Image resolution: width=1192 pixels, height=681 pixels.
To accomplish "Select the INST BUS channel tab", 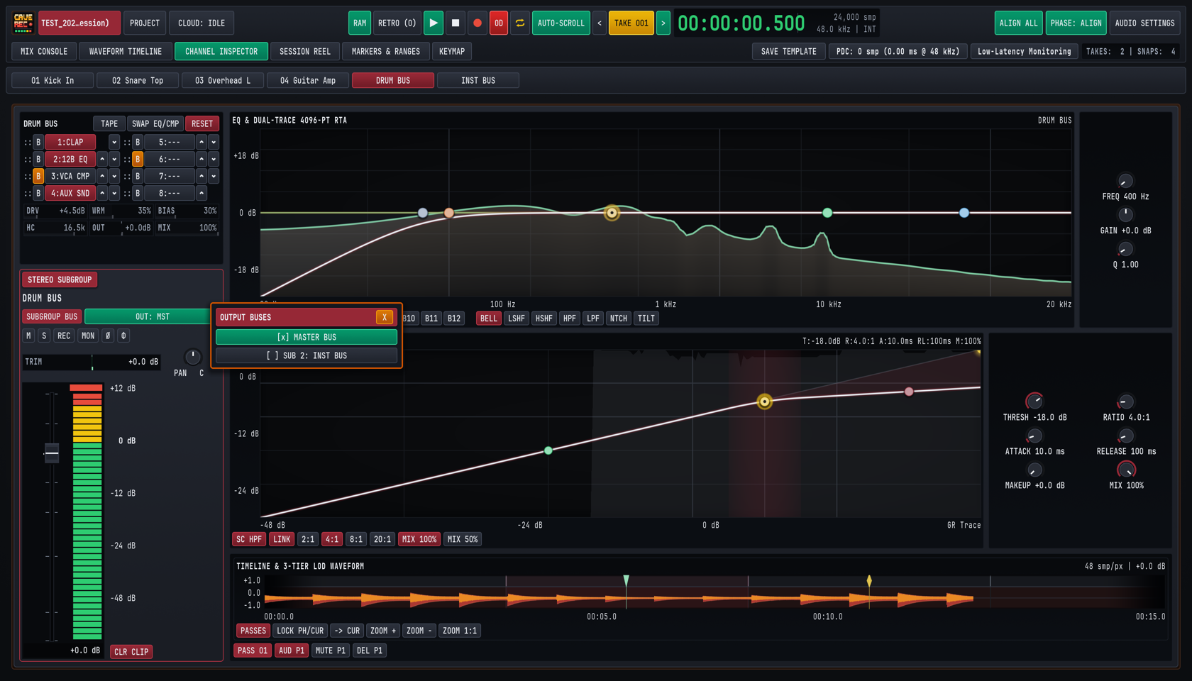I will [478, 80].
